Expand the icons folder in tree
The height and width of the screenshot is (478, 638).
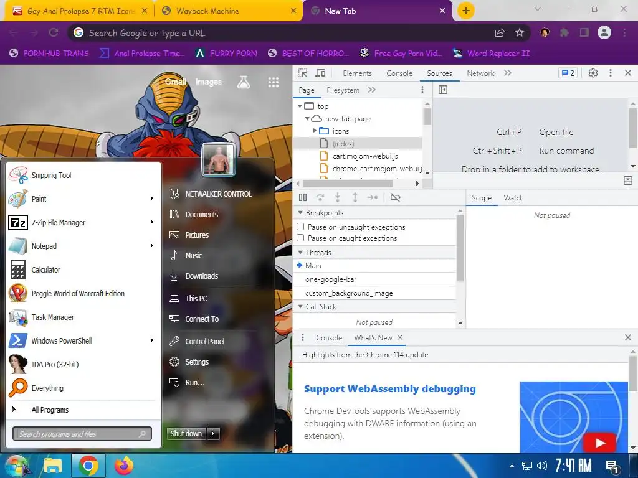point(315,131)
